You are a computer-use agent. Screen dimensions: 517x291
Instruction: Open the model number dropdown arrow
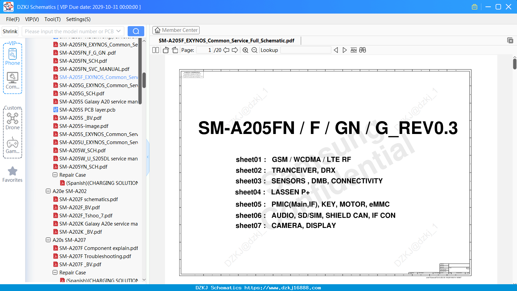click(118, 31)
